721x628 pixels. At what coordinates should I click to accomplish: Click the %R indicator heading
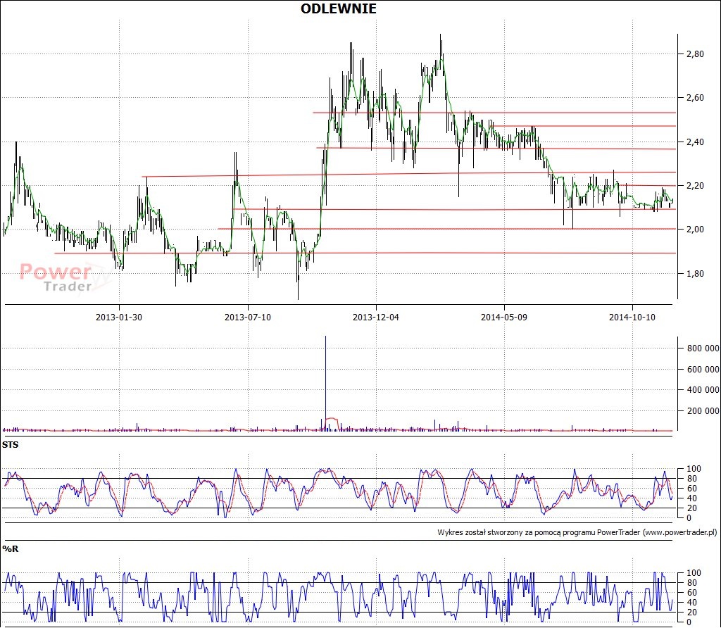[x=10, y=548]
